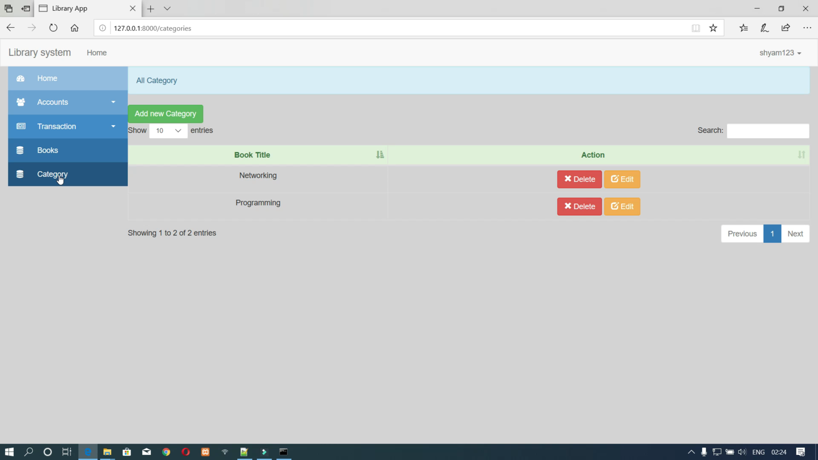Select Home in the sidebar

tap(47, 78)
